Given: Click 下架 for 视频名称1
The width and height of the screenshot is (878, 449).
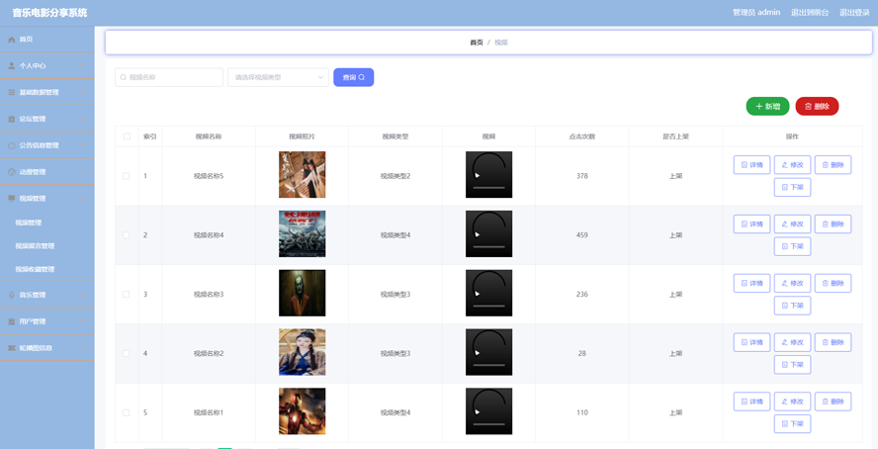Looking at the screenshot, I should coord(792,424).
